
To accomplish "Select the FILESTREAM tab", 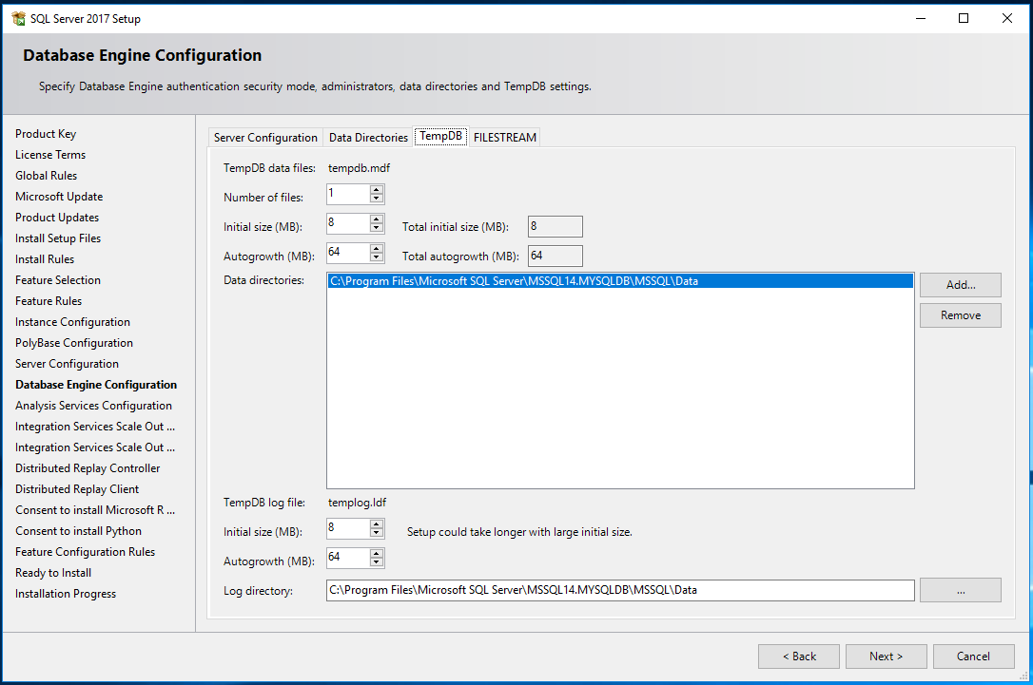I will coord(505,138).
